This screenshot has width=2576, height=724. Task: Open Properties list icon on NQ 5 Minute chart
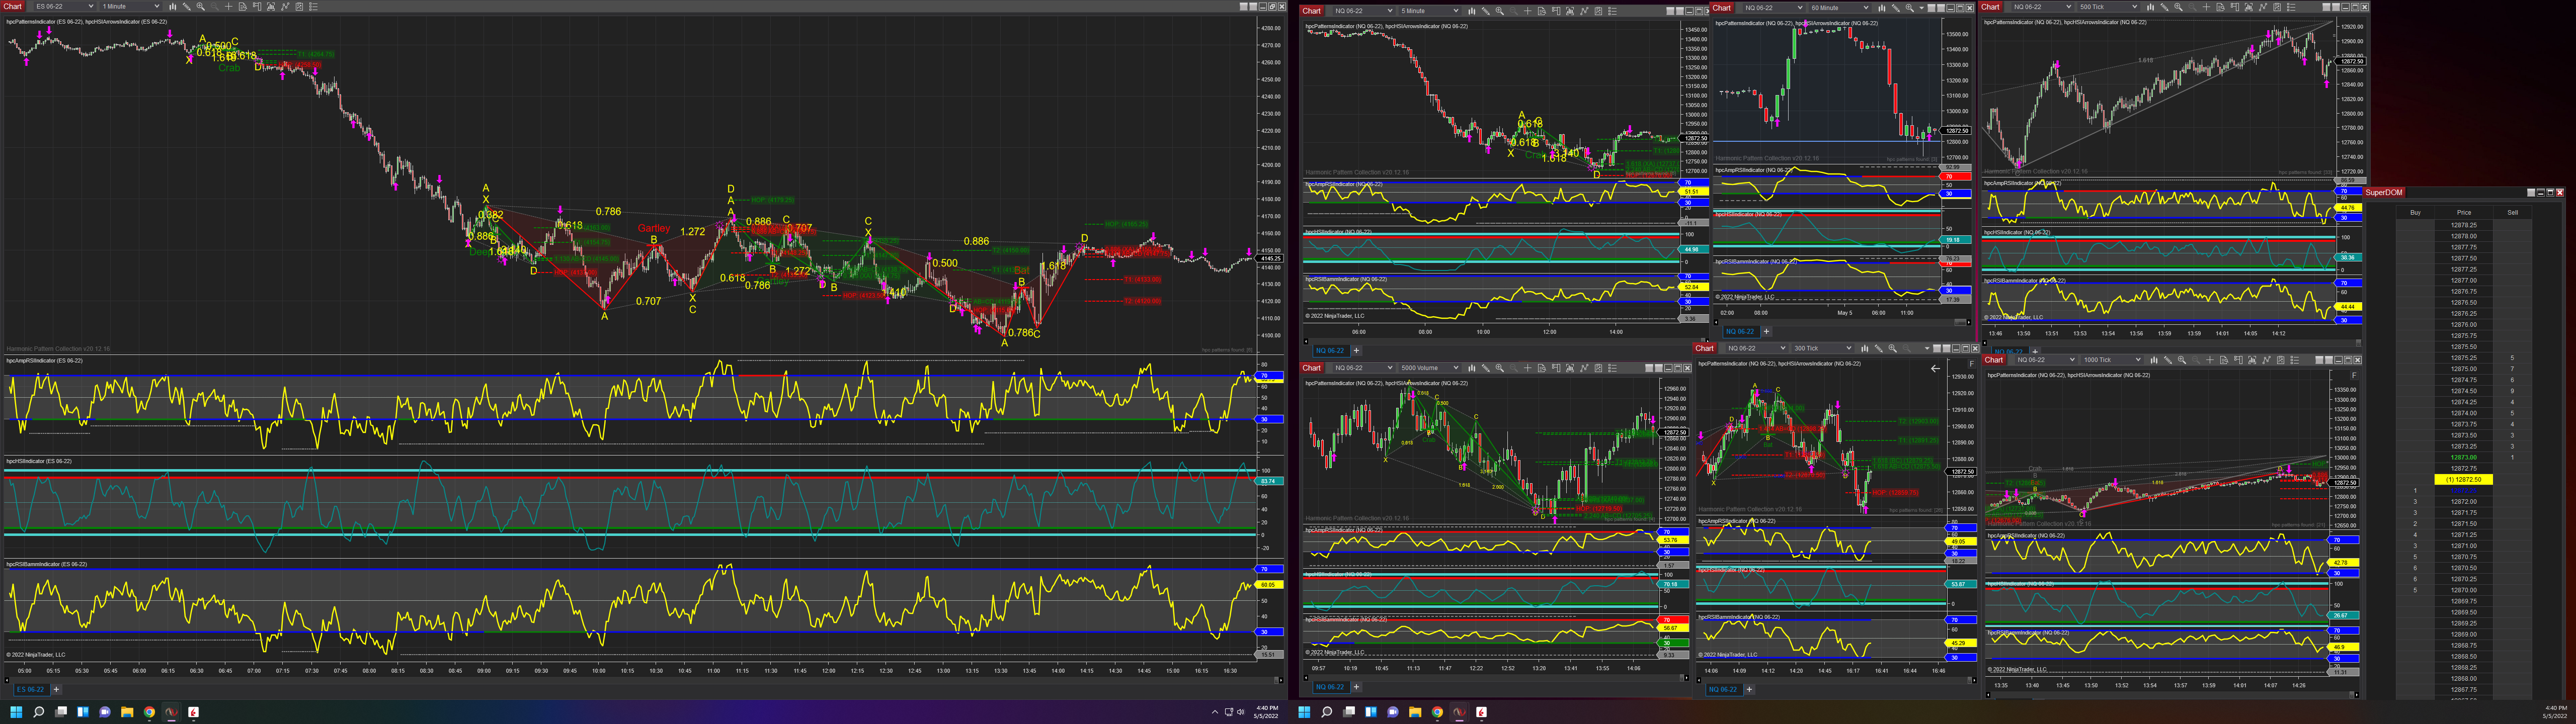pyautogui.click(x=1613, y=11)
